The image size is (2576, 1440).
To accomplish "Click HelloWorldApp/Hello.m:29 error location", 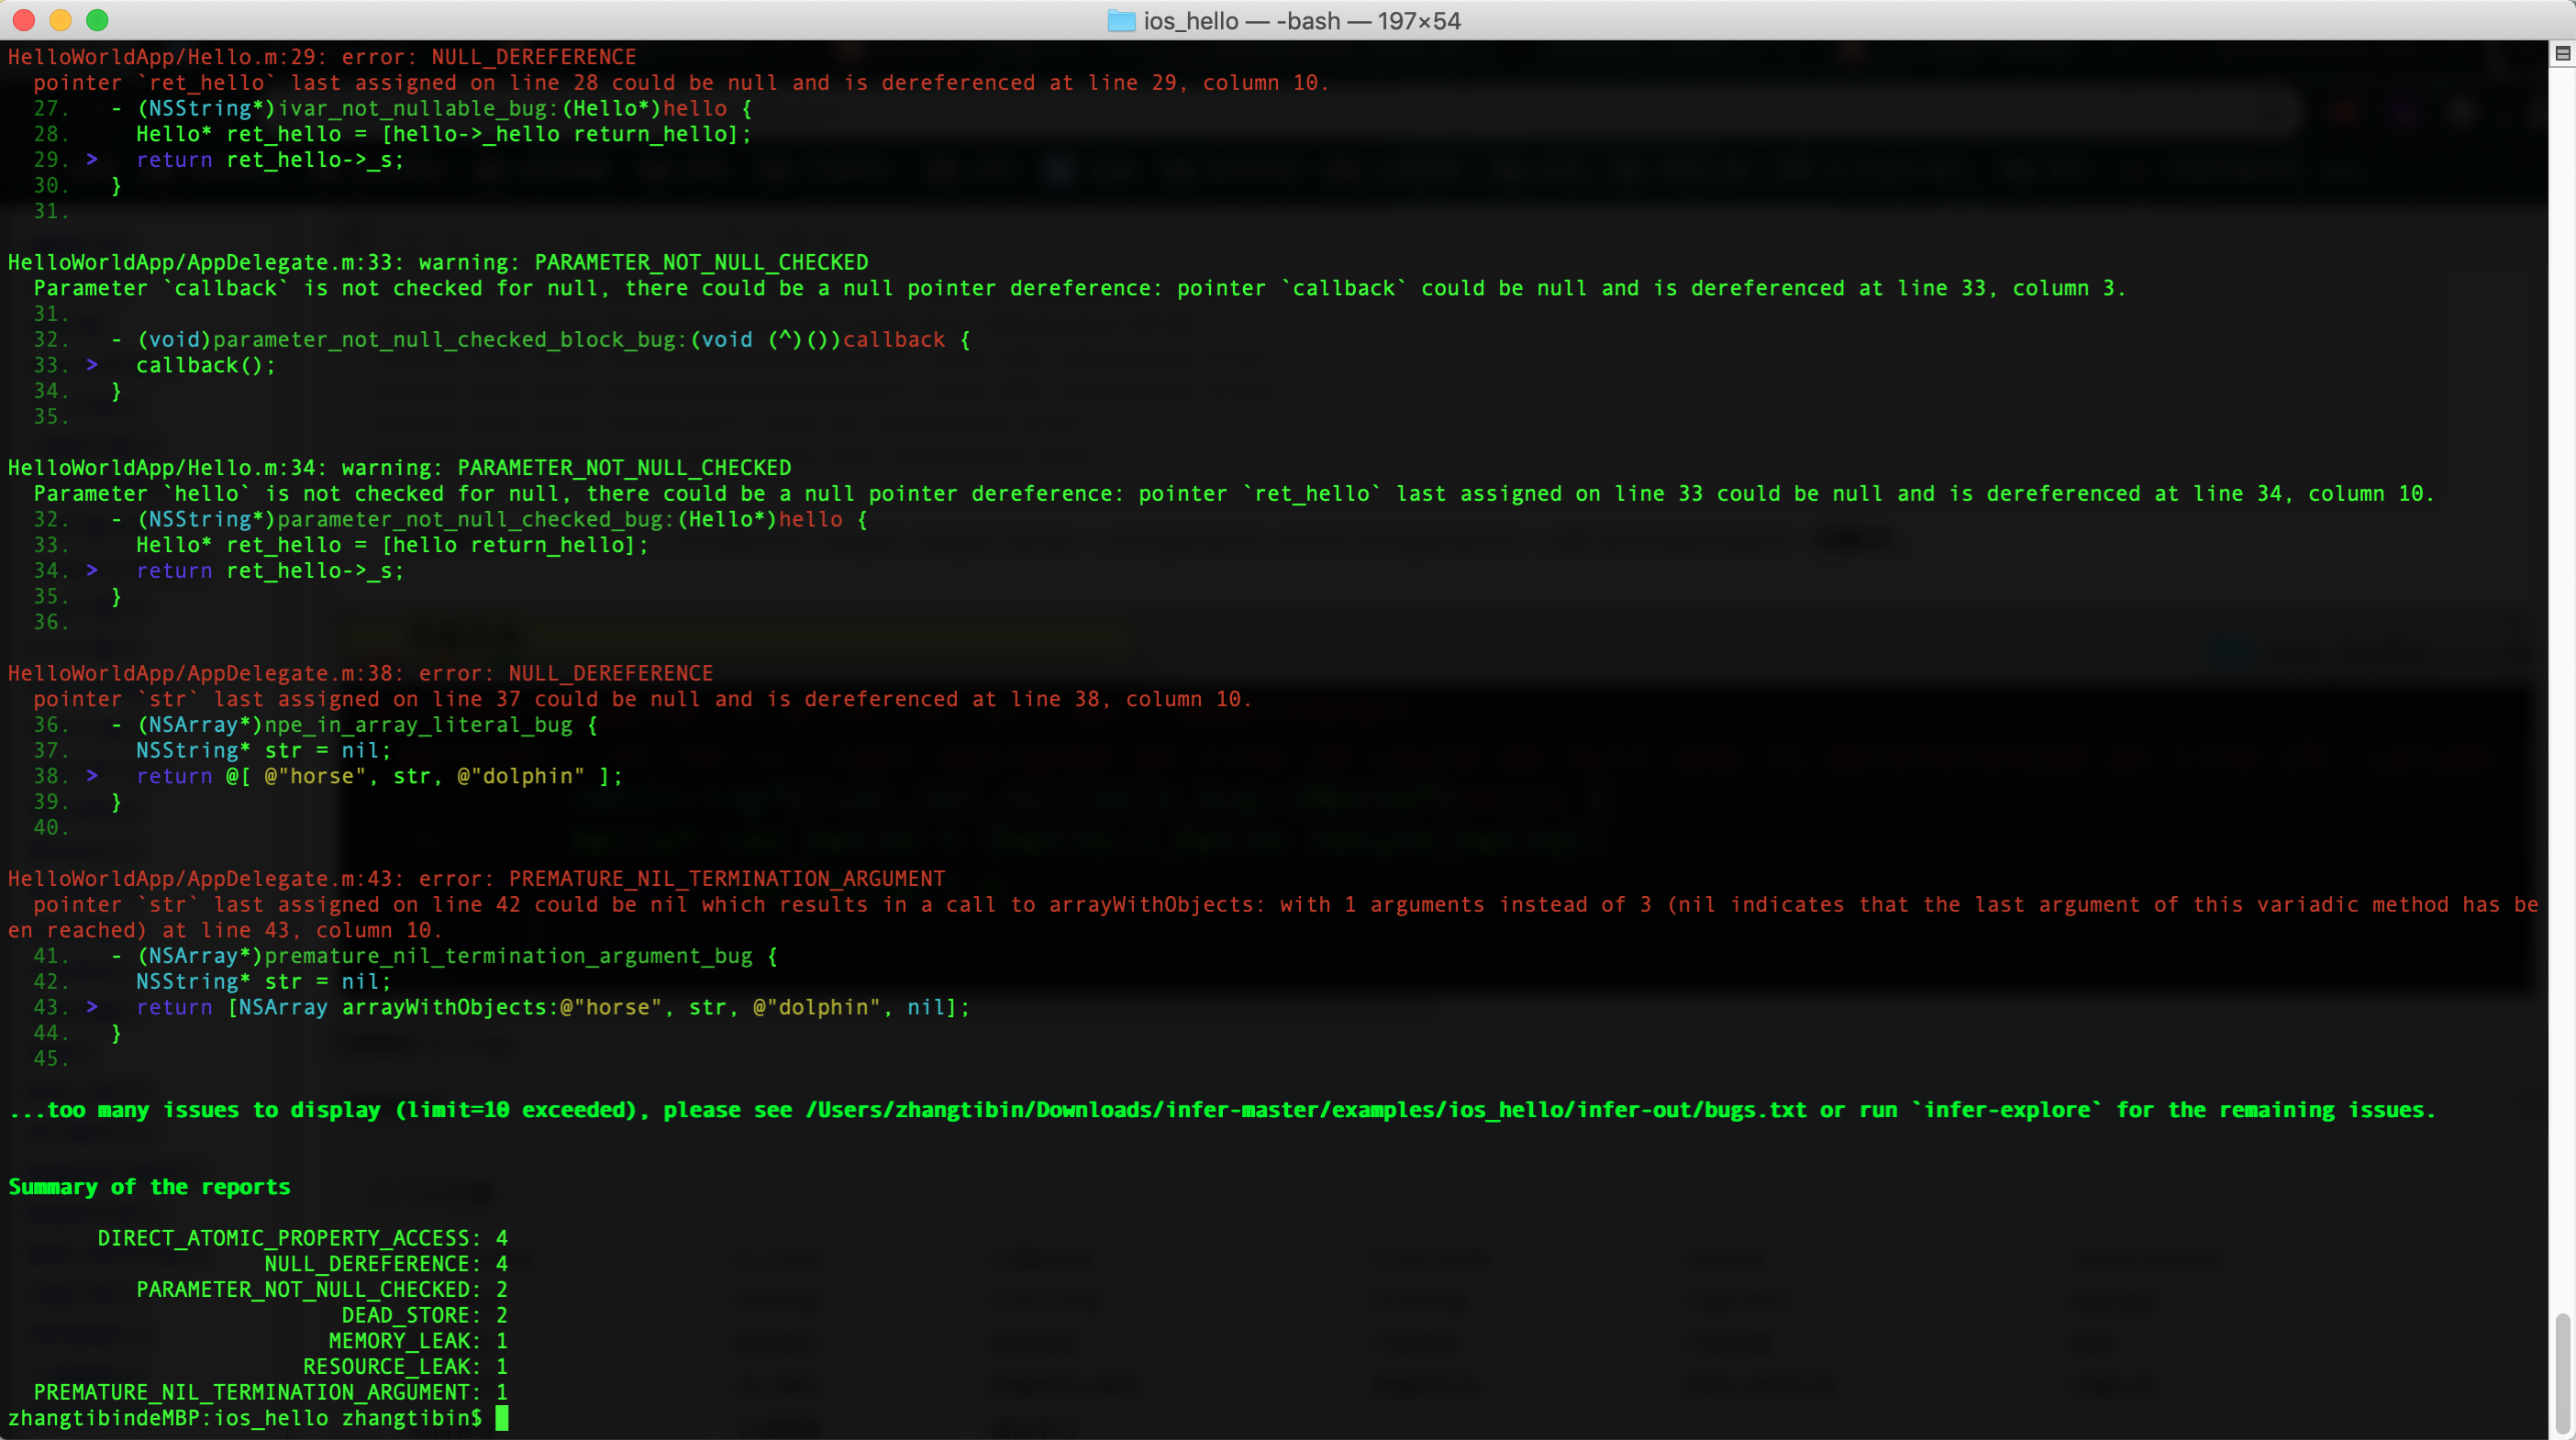I will pyautogui.click(x=162, y=57).
